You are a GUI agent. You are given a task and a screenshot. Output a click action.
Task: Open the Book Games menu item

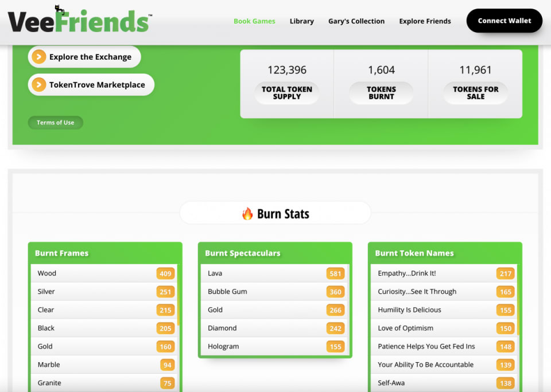coord(254,21)
